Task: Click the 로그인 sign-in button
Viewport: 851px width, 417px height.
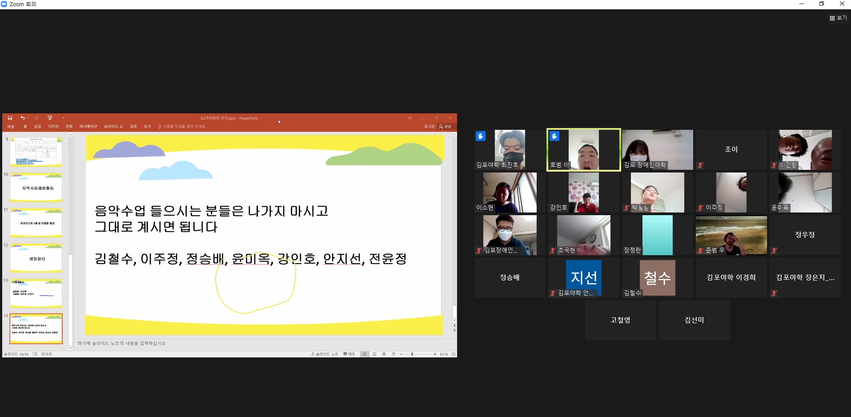Action: (x=429, y=127)
